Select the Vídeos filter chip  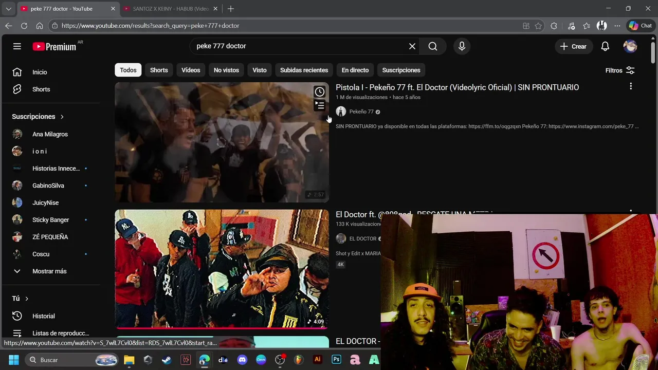(x=191, y=70)
